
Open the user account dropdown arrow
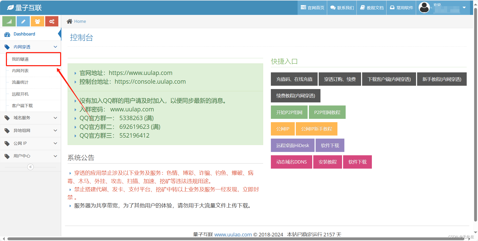click(464, 7)
